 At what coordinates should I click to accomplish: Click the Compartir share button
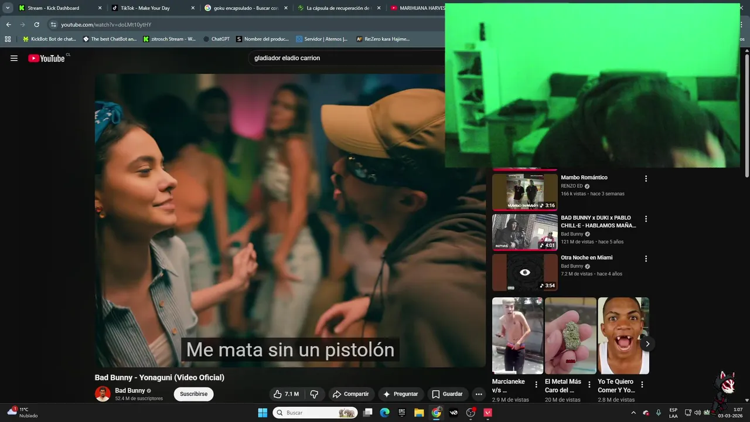(351, 394)
